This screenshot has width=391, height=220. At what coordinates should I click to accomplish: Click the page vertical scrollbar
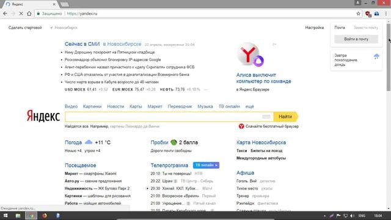(x=389, y=57)
